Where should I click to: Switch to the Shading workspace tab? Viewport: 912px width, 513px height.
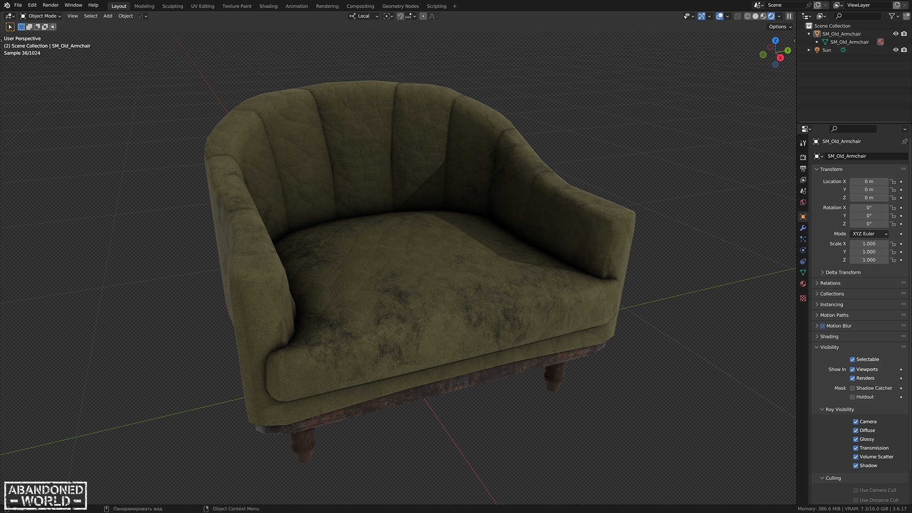(268, 6)
